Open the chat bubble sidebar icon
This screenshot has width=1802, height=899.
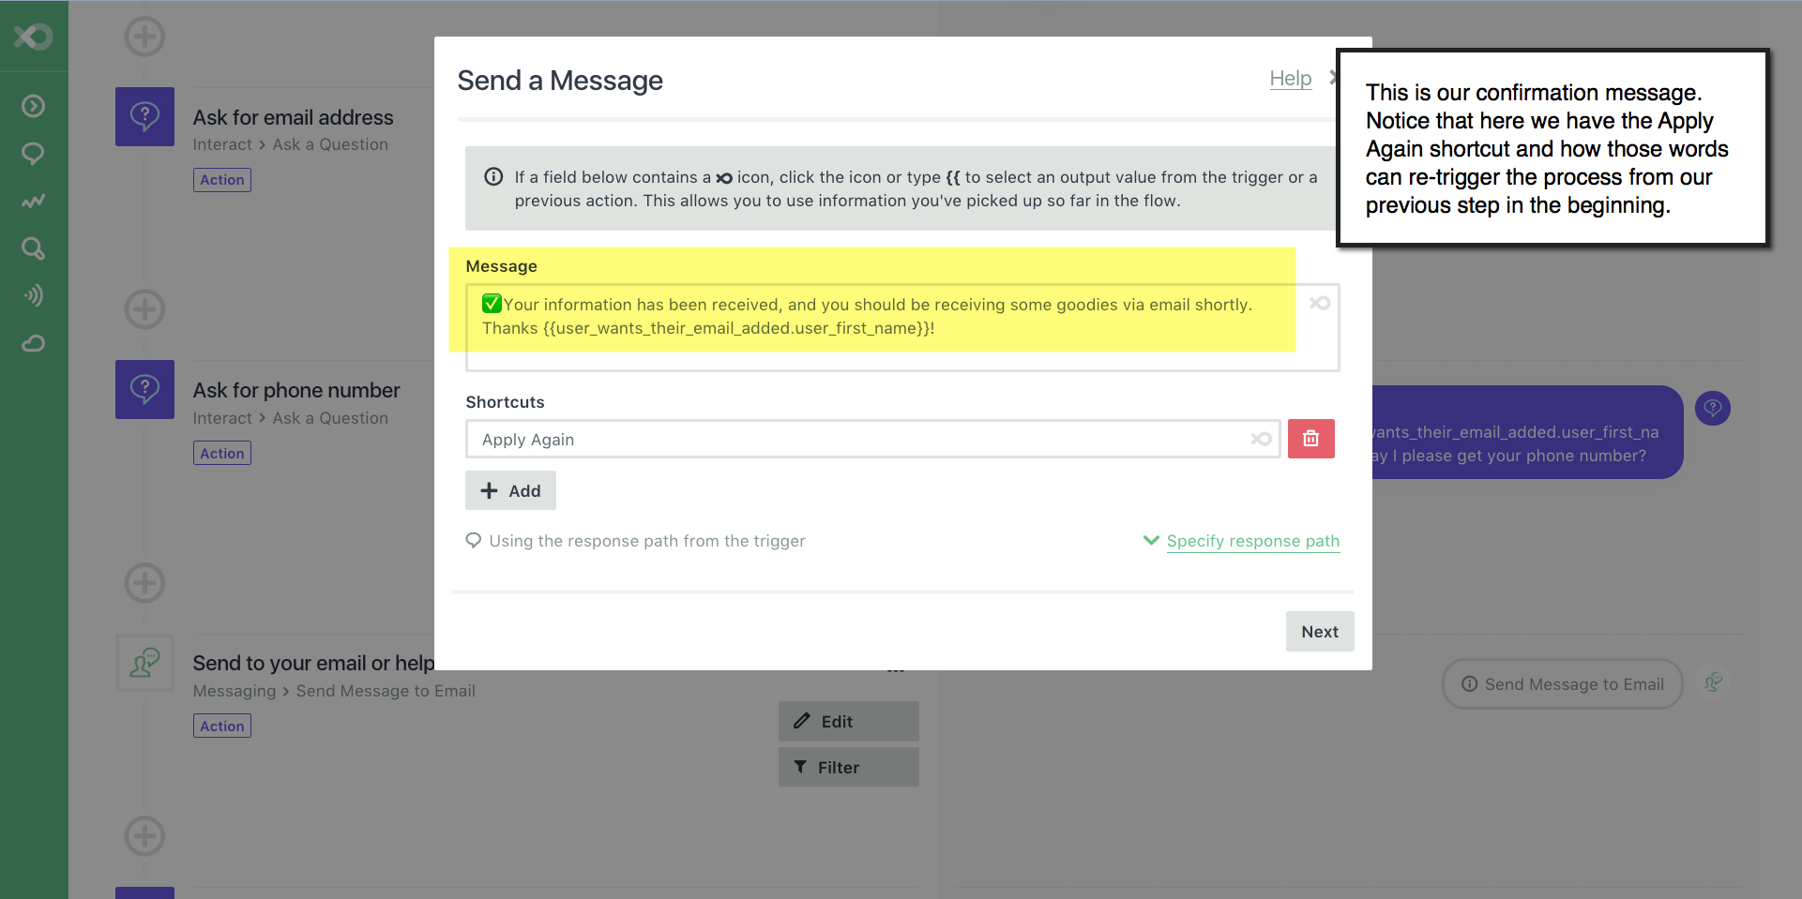click(x=33, y=154)
